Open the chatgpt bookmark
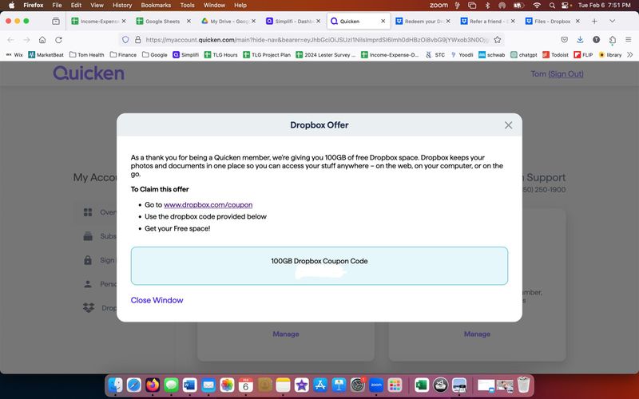The image size is (639, 399). 524,54
